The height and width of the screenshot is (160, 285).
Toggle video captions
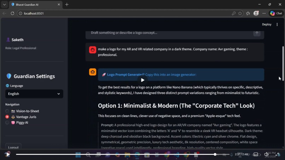(x=256, y=155)
